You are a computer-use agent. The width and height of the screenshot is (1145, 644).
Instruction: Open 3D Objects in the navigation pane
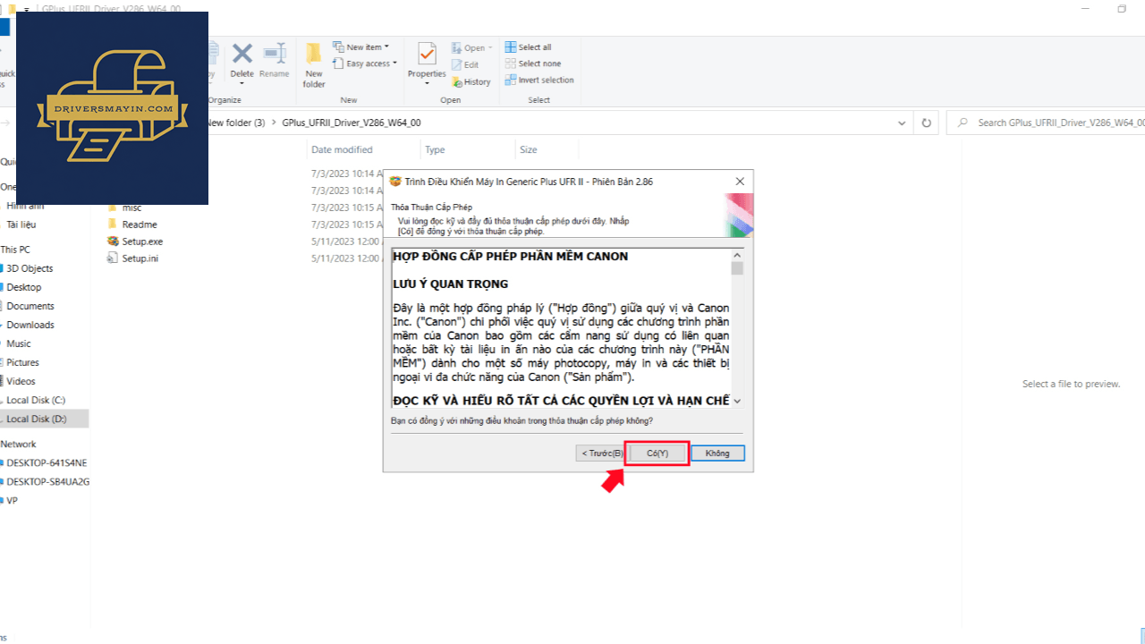pyautogui.click(x=30, y=268)
